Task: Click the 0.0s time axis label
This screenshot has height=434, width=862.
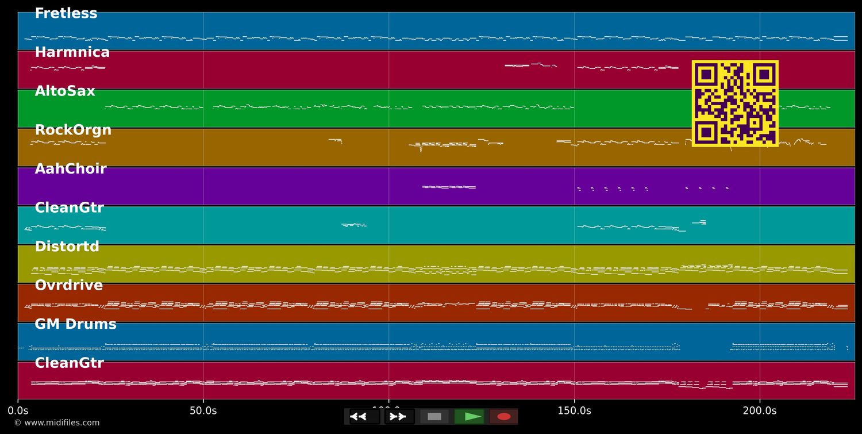Action: coord(18,410)
